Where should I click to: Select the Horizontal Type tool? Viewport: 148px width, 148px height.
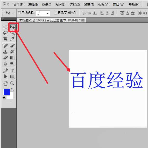click(12, 71)
